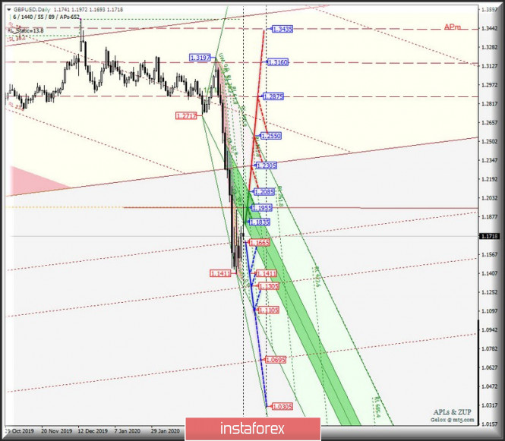
Task: Select the 1.2550 price label
Action: coord(271,136)
